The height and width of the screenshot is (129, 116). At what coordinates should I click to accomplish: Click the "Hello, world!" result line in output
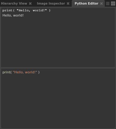13,15
